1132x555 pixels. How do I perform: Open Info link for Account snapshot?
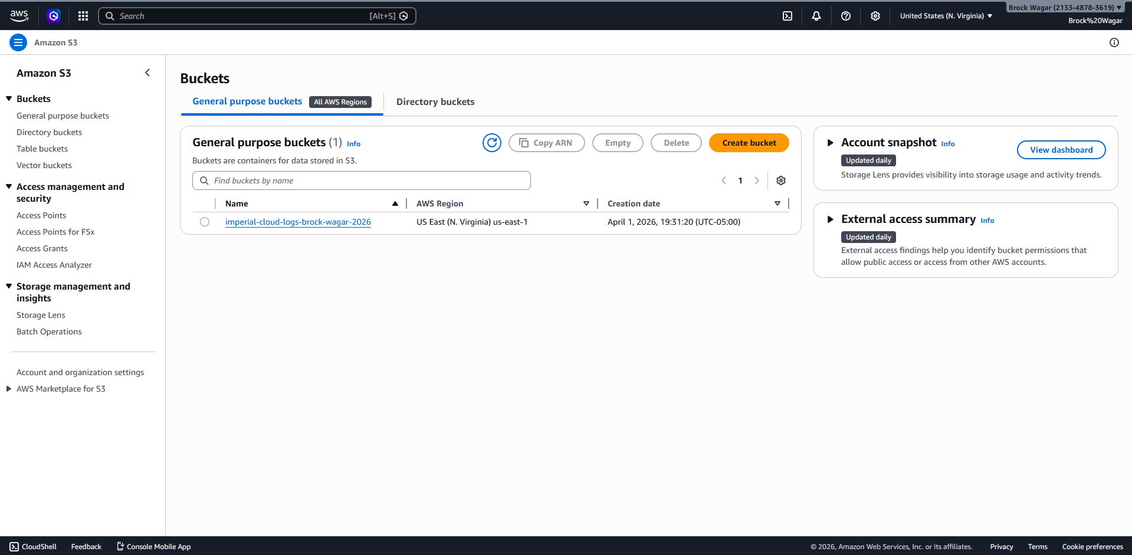click(x=948, y=144)
